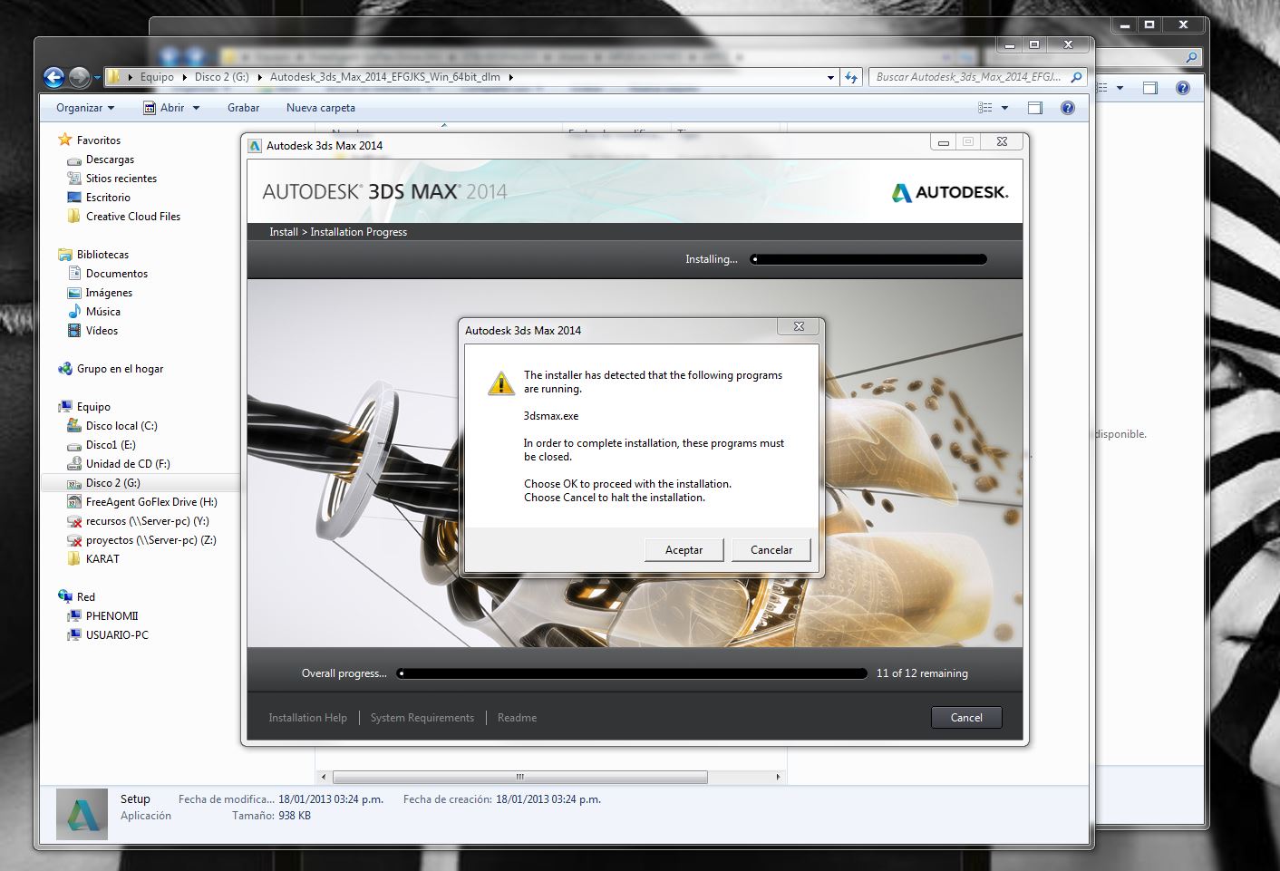Open Explorer help icon

click(1068, 108)
